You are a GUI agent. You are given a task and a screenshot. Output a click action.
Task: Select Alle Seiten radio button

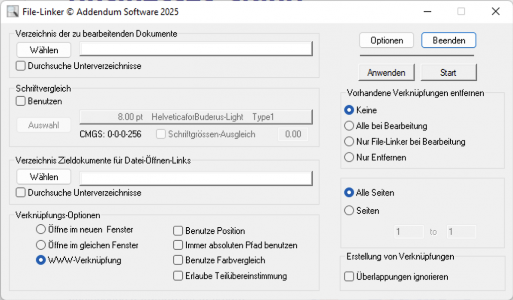(349, 192)
